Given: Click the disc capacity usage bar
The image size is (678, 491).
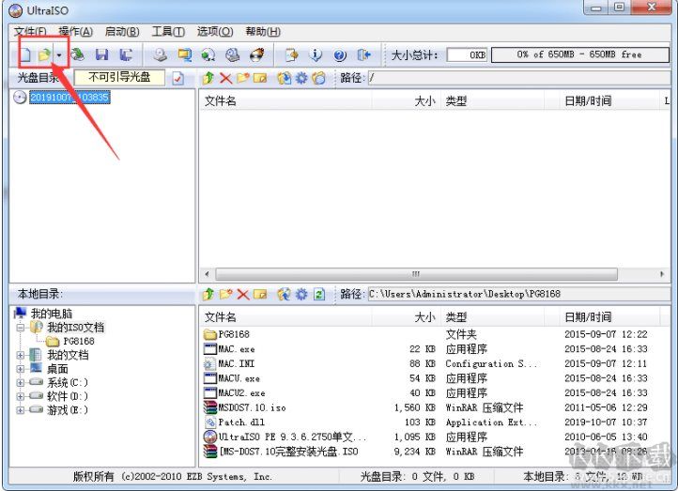Looking at the screenshot, I should [578, 54].
